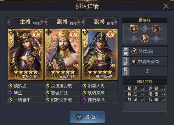Select the 铁骑突袭 skill
Viewport: 174px width, 125px height.
100,93
